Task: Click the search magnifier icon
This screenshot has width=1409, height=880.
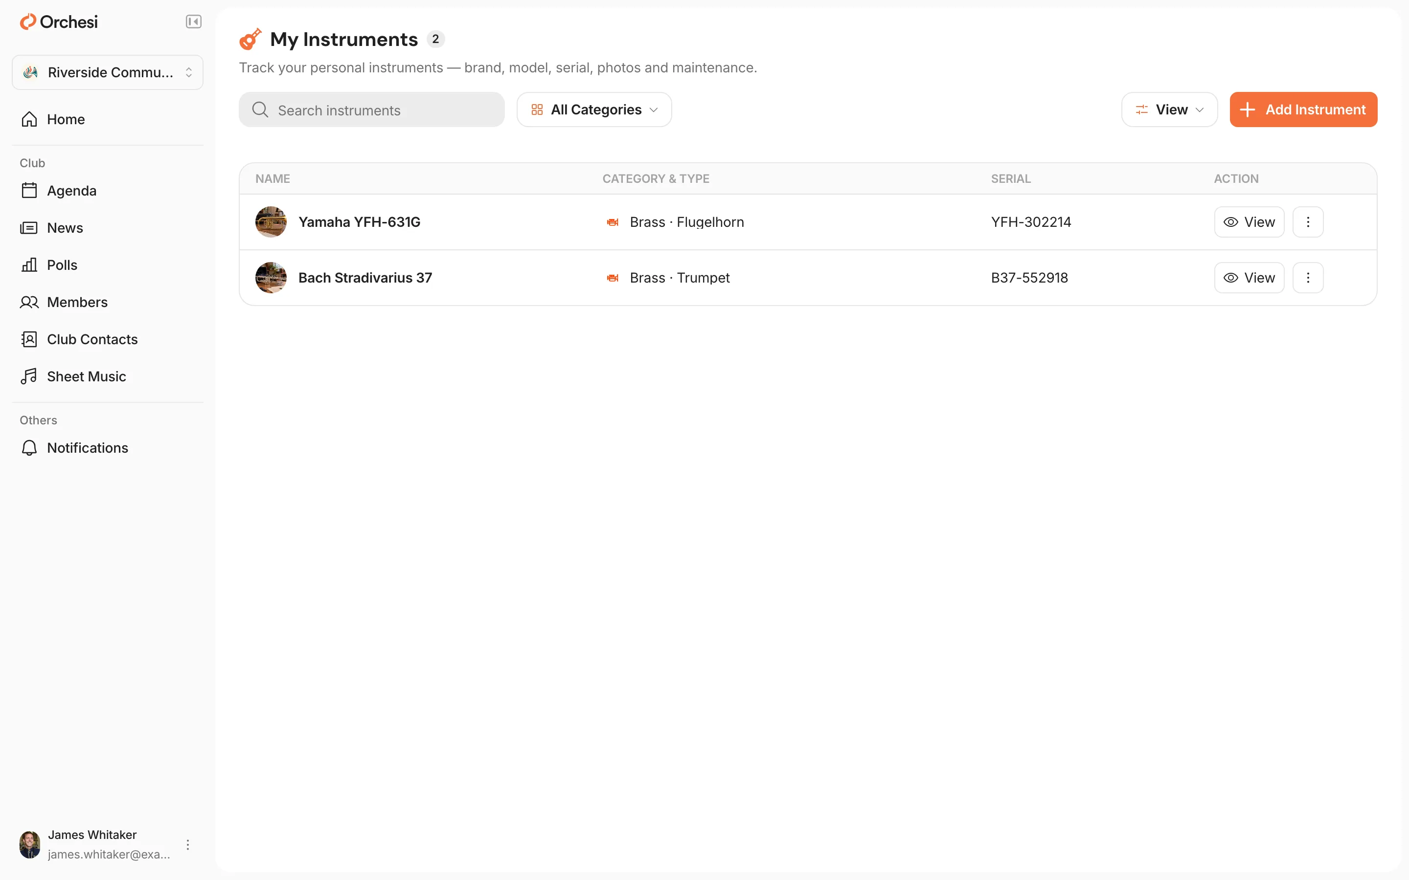Action: pos(260,110)
